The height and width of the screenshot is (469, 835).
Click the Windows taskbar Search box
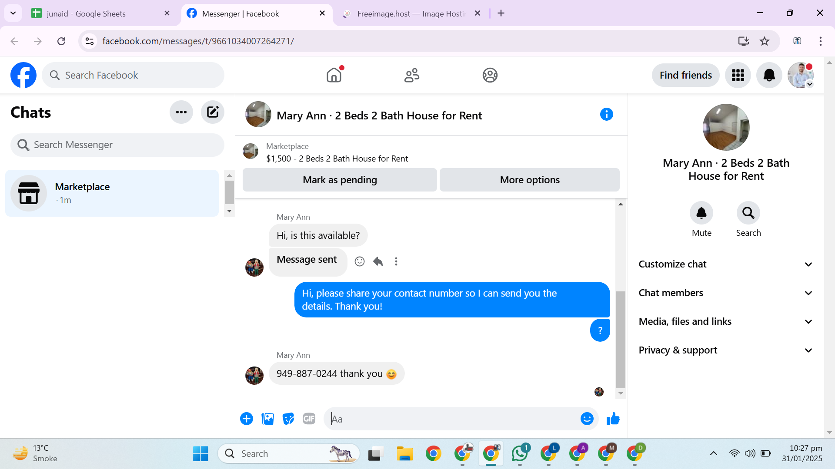coord(289,453)
